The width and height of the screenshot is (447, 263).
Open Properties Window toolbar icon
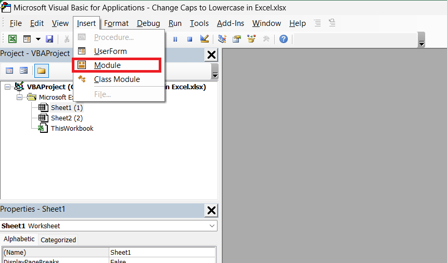pyautogui.click(x=237, y=39)
